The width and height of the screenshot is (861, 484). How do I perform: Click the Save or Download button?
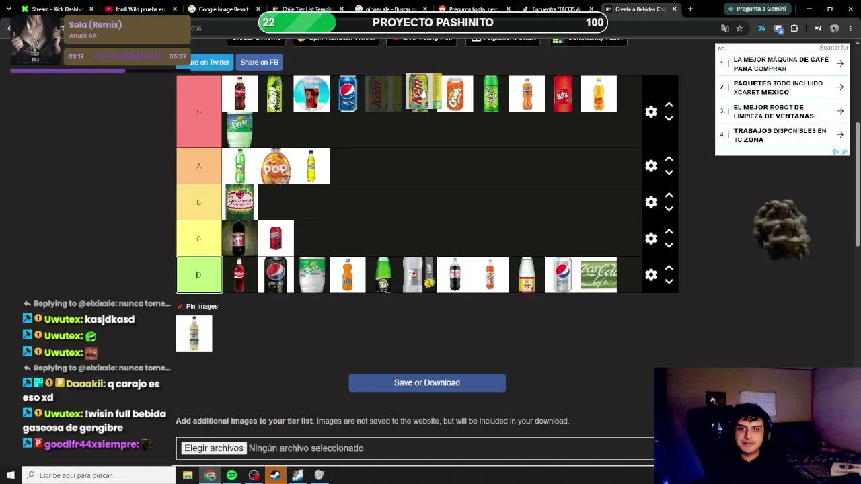pyautogui.click(x=427, y=382)
